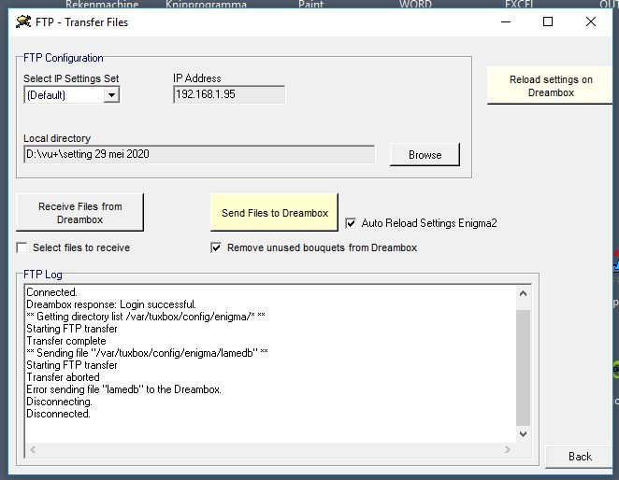
Task: Select 'Getting directory list' log line
Action: [146, 317]
